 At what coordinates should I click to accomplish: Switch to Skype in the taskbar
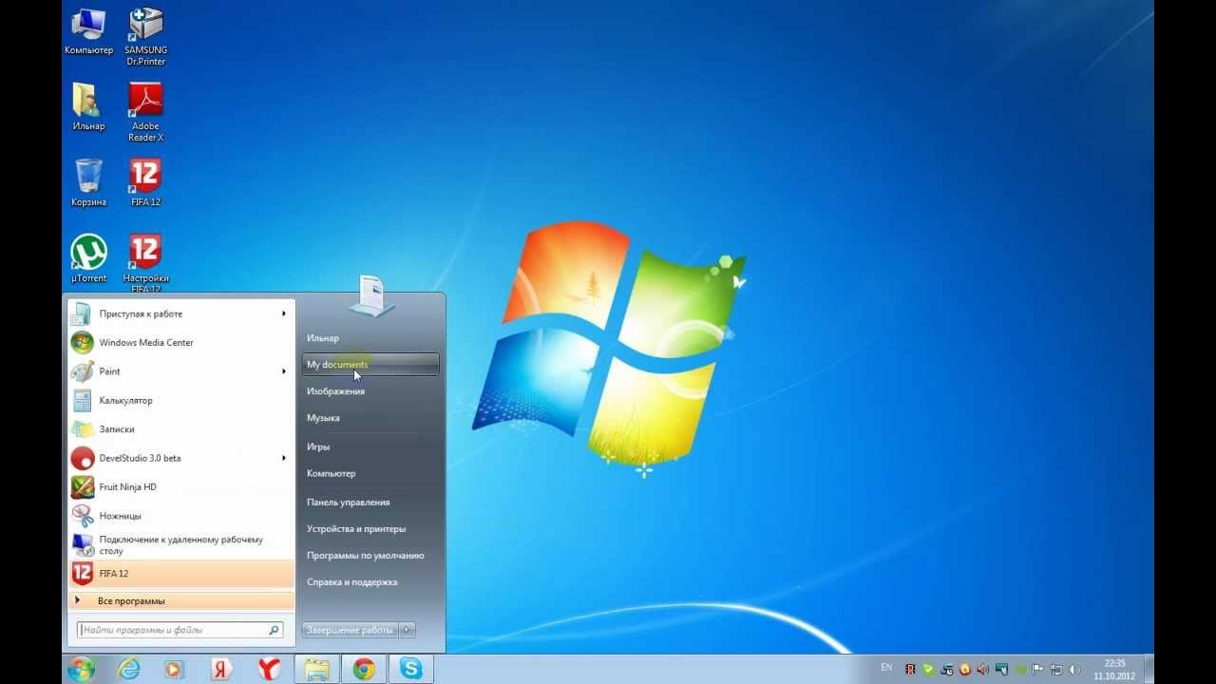pyautogui.click(x=411, y=669)
